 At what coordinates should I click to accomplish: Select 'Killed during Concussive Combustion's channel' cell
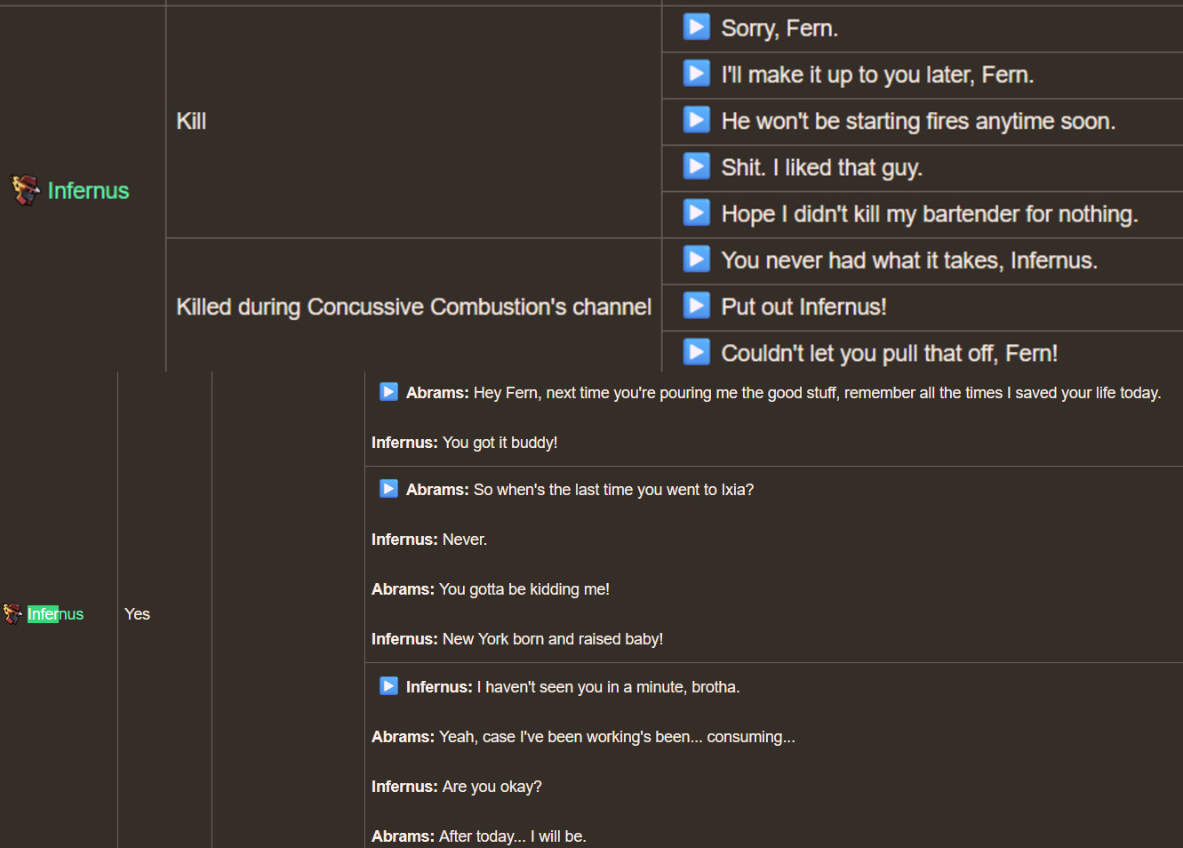(x=414, y=307)
